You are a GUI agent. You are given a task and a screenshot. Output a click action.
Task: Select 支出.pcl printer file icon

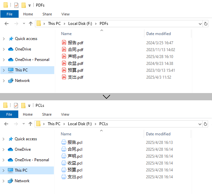click(64, 177)
